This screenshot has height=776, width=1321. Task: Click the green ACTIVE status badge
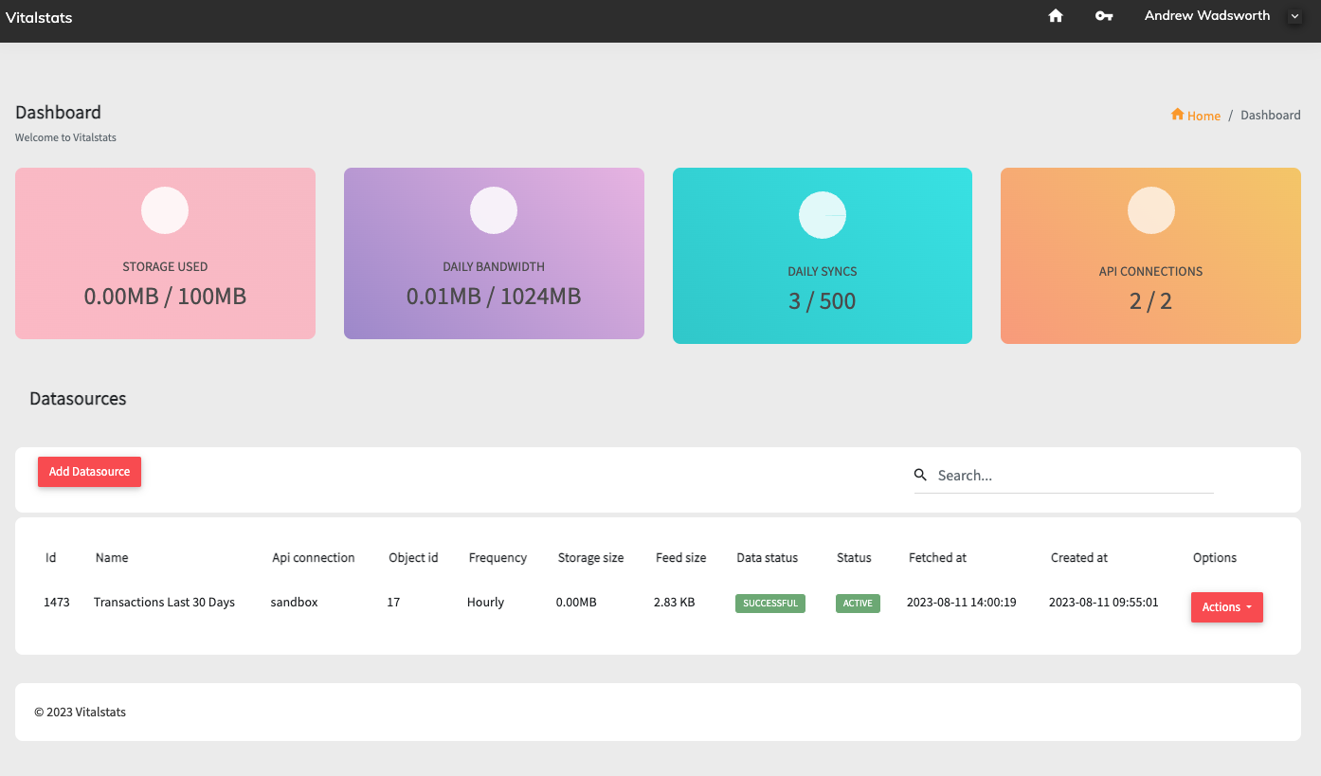click(858, 604)
